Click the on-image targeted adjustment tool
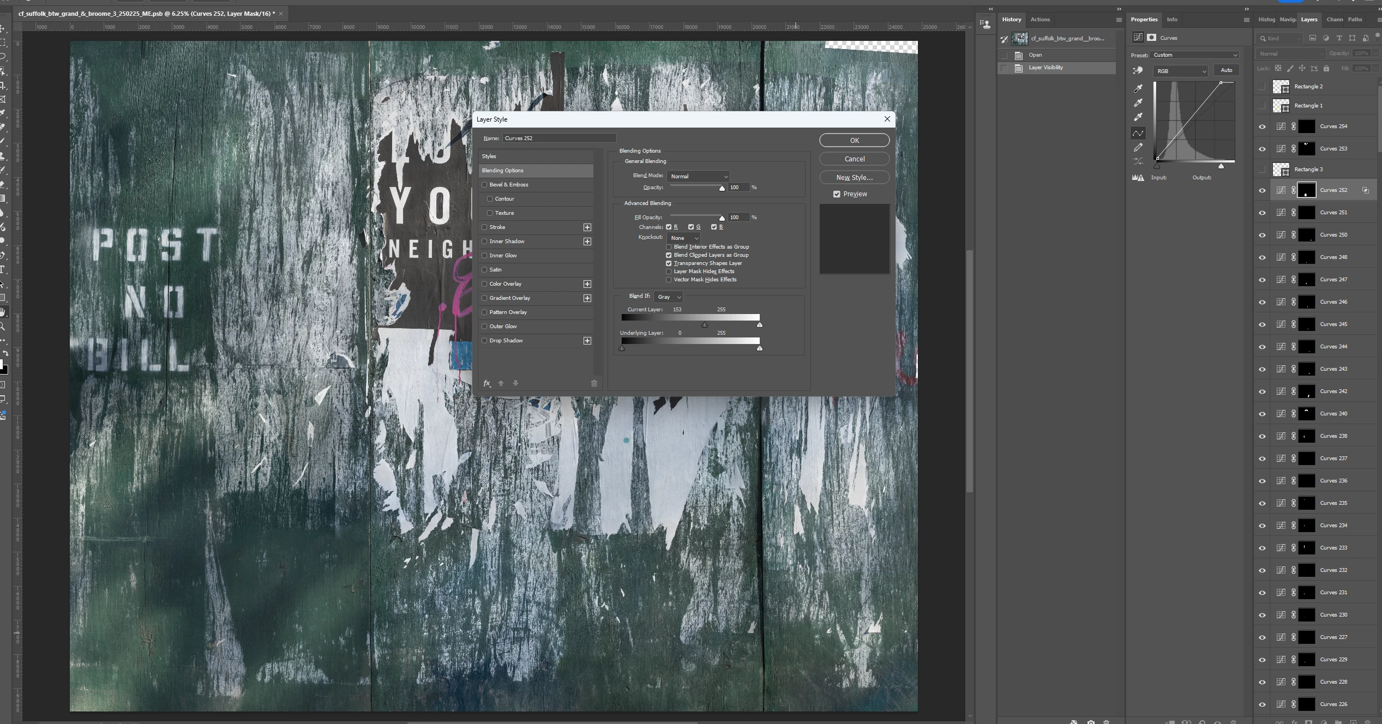 click(1138, 70)
